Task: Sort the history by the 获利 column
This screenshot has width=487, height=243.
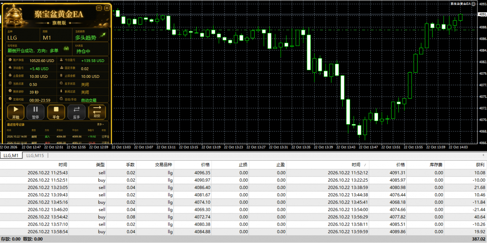Action: tap(465, 165)
